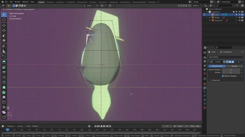
Task: Activate the Loop Cut tool
Action: tap(4, 77)
